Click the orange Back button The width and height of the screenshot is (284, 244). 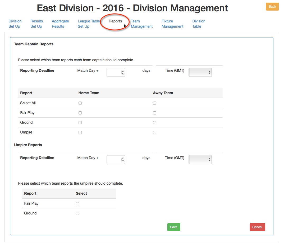coord(272,7)
